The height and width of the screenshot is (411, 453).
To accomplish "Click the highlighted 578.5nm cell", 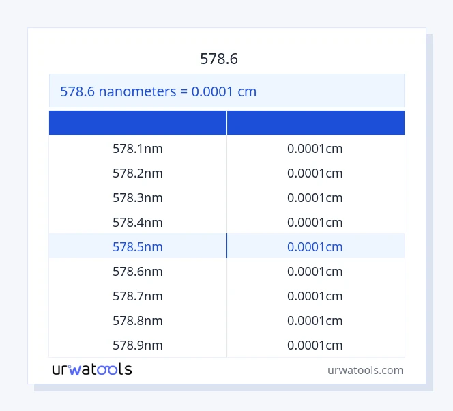I will point(138,246).
